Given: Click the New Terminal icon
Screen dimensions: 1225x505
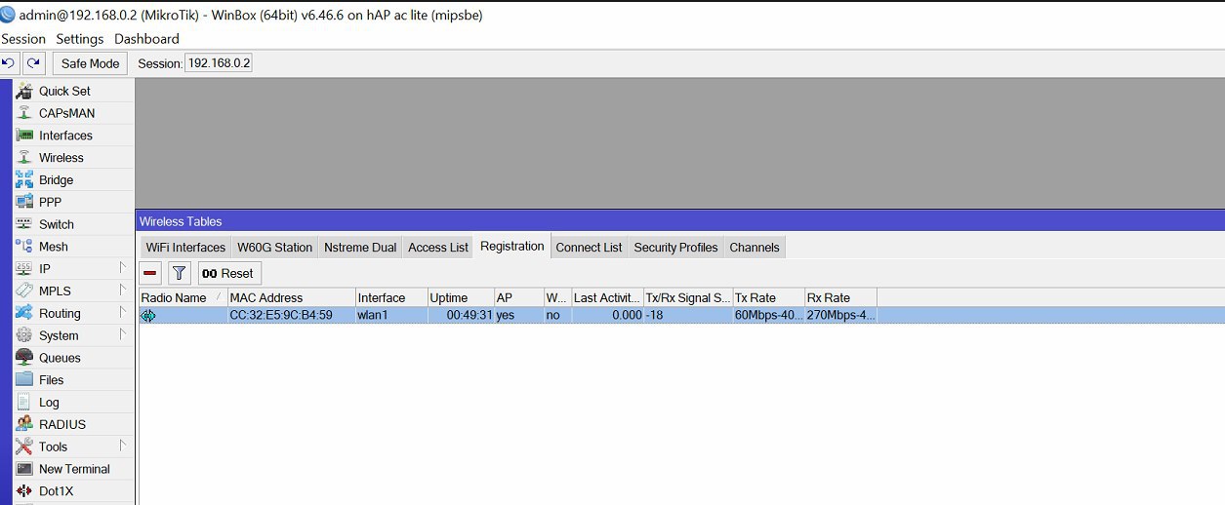Looking at the screenshot, I should 24,469.
